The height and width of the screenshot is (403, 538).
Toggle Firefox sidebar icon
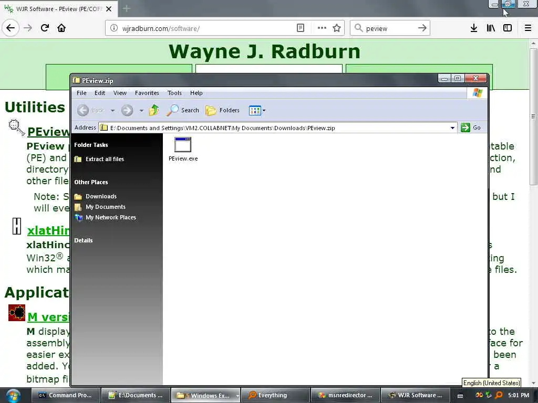508,28
